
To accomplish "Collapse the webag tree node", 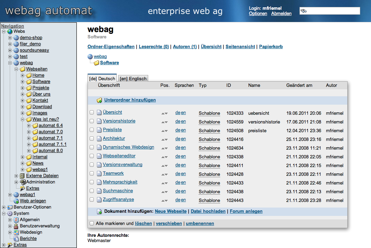I will [10, 63].
